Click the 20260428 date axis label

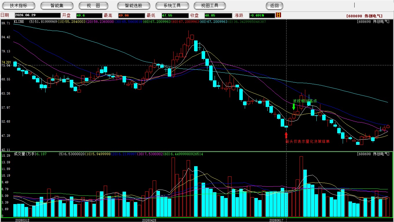pyautogui.click(x=149, y=220)
